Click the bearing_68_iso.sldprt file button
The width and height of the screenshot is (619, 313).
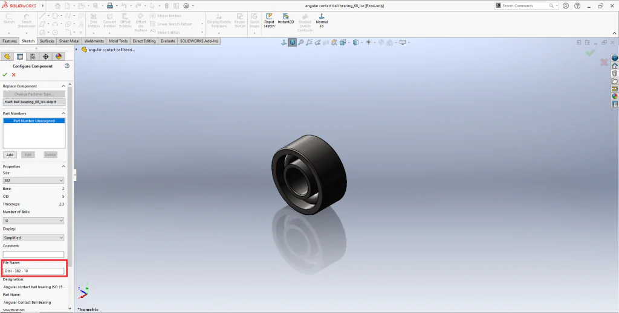[34, 101]
